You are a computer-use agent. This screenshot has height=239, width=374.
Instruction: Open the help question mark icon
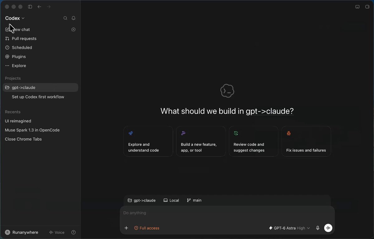[x=74, y=232]
